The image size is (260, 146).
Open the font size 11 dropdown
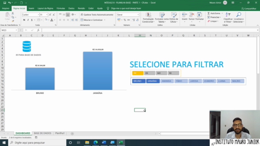click(x=47, y=15)
